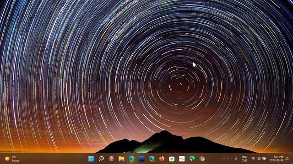Open the Edge icon beside Chrome
The width and height of the screenshot is (293, 164).
[192, 159]
